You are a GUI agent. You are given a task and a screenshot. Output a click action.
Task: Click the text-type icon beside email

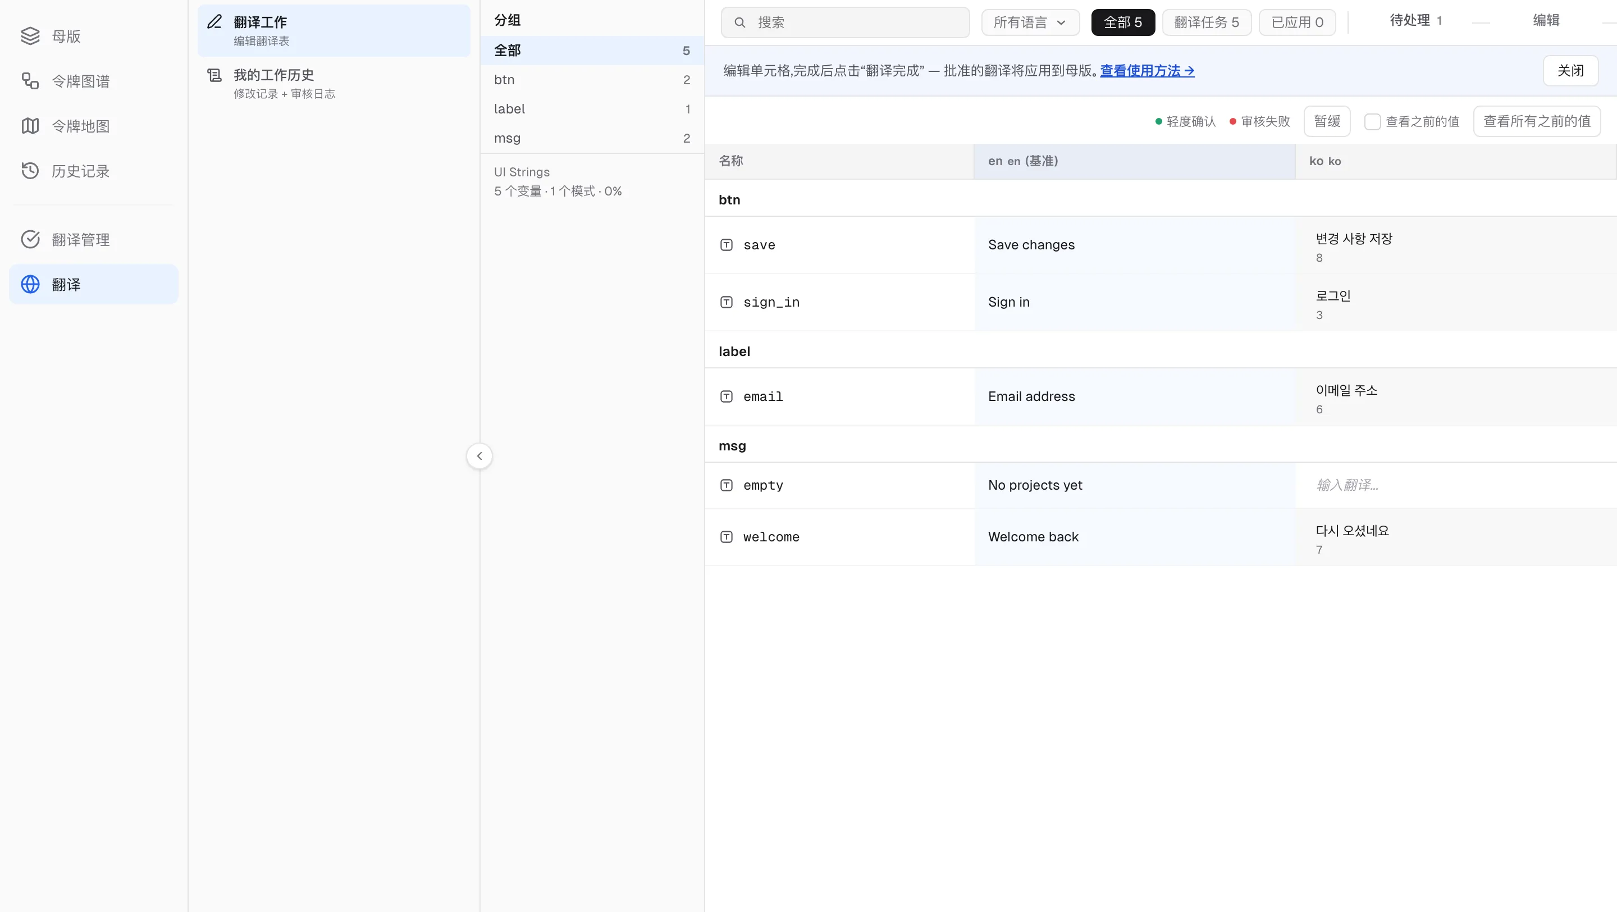727,396
